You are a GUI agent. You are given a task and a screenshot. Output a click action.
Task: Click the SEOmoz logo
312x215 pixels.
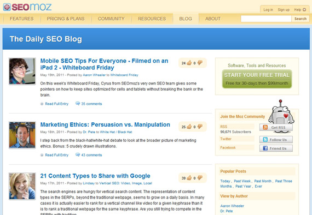[x=27, y=7]
